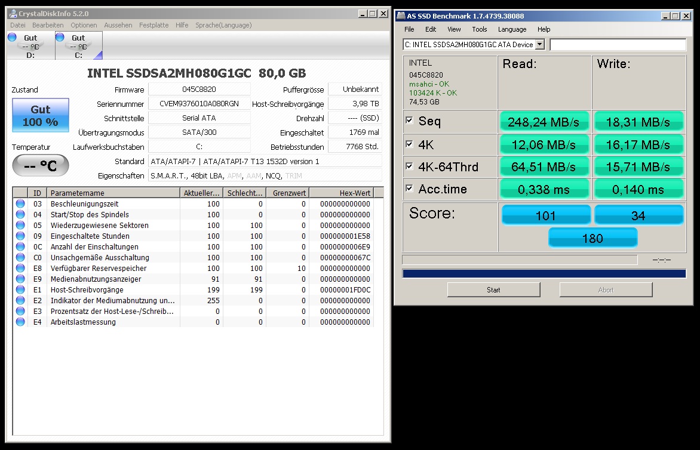This screenshot has height=450, width=700.
Task: Open the Hilfe menu in CrystalDiskInfo
Action: click(x=182, y=25)
